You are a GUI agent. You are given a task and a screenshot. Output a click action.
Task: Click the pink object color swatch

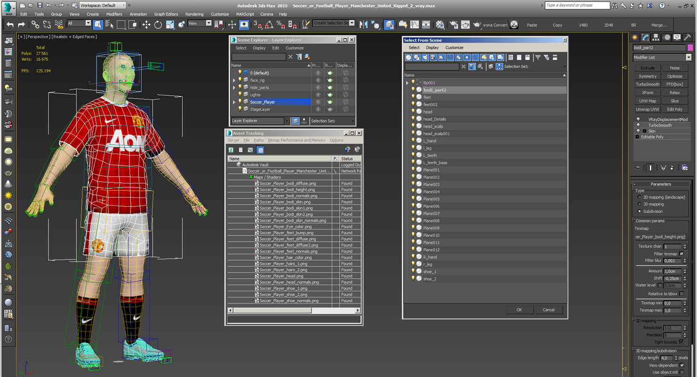[690, 48]
